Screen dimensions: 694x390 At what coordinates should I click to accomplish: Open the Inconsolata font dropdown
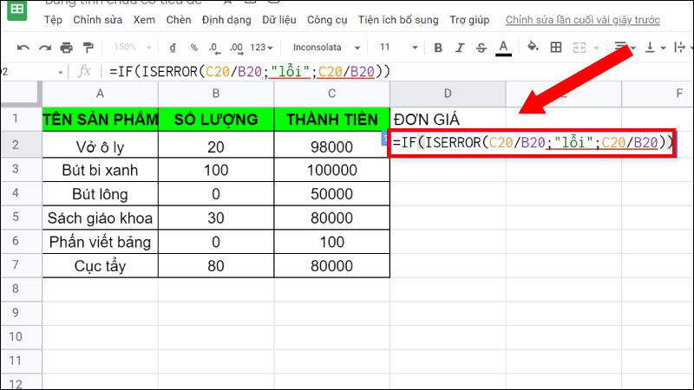[324, 48]
